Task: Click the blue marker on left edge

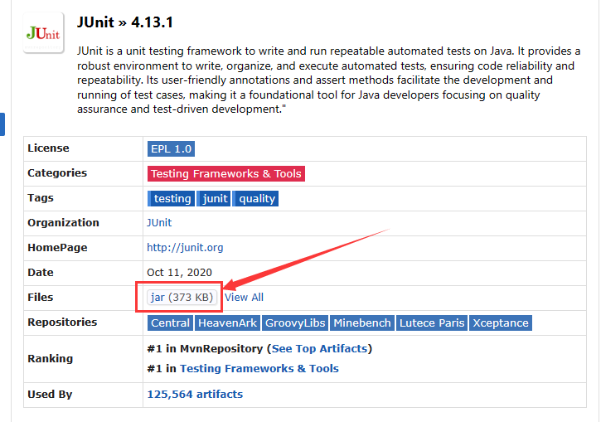Action: 2,124
